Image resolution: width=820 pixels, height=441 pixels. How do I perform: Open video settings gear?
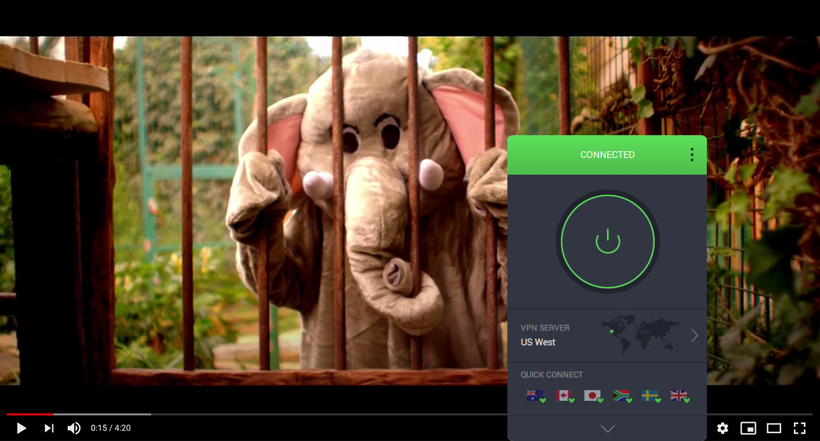click(x=722, y=428)
